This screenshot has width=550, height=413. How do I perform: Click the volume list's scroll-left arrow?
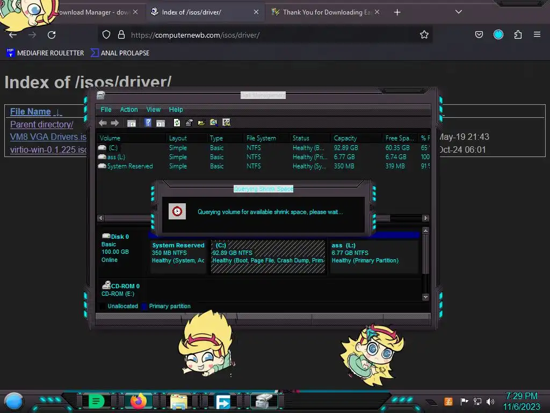(x=101, y=218)
